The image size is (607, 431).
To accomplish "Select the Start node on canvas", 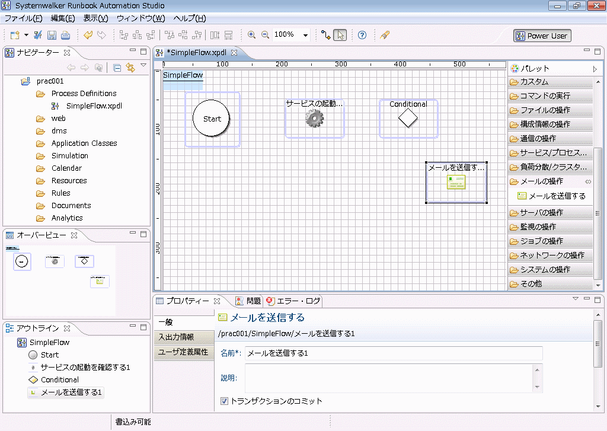I will [x=212, y=119].
